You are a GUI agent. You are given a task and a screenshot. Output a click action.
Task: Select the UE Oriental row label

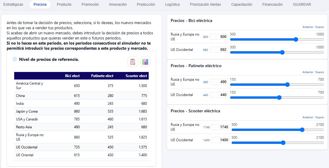click(x=24, y=155)
